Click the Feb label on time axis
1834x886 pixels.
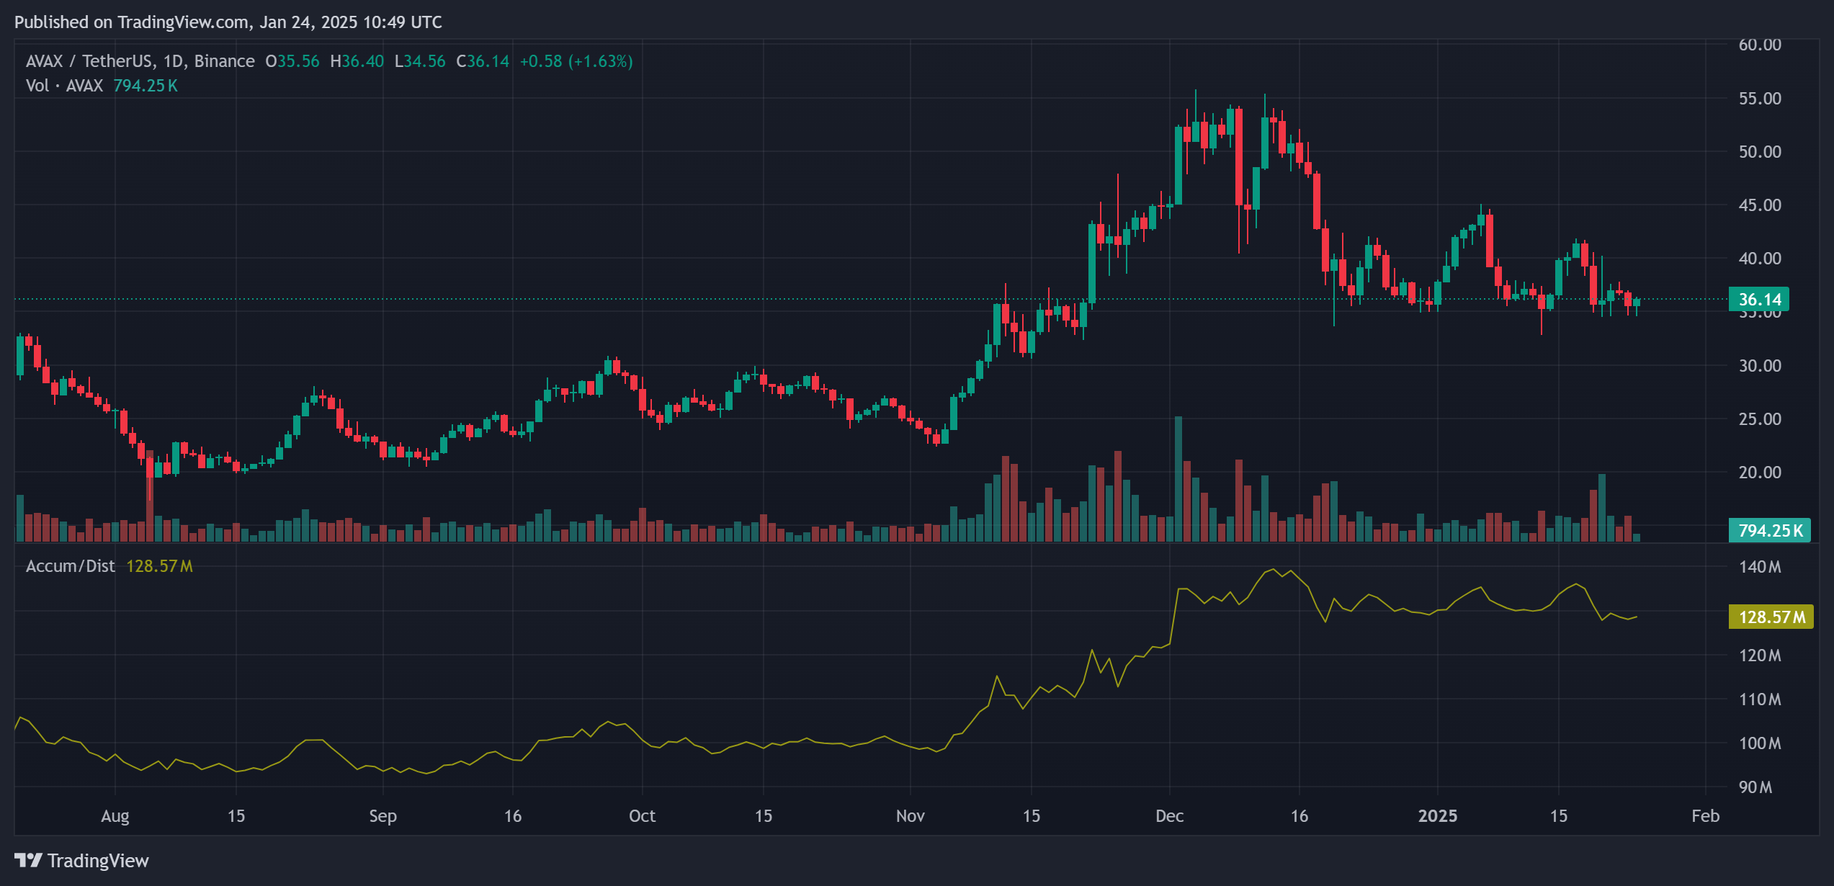coord(1705,816)
